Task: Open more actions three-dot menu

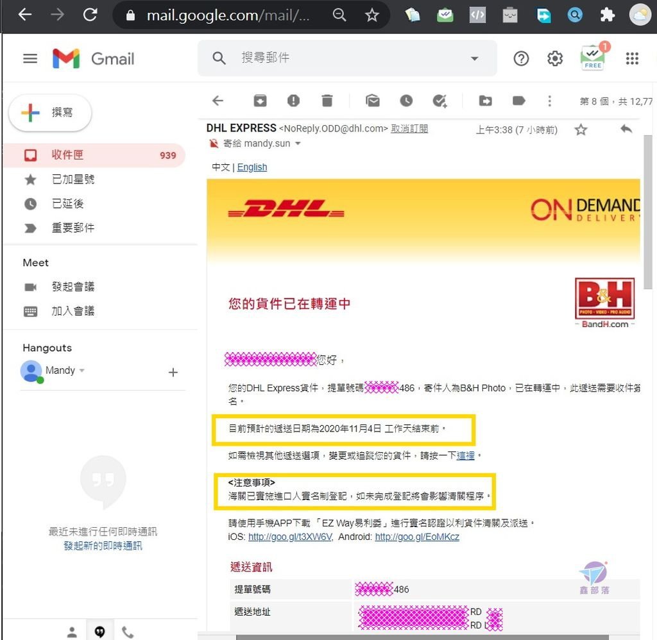Action: click(x=550, y=101)
